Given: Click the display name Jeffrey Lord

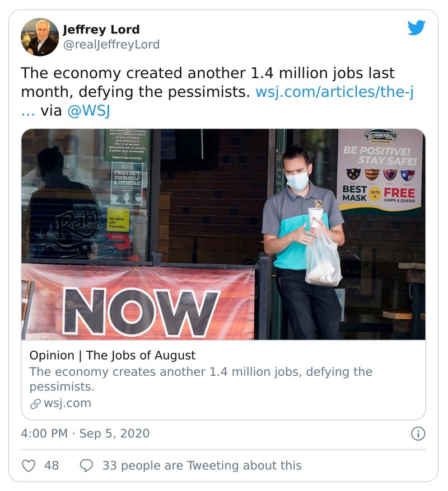Looking at the screenshot, I should click(101, 30).
